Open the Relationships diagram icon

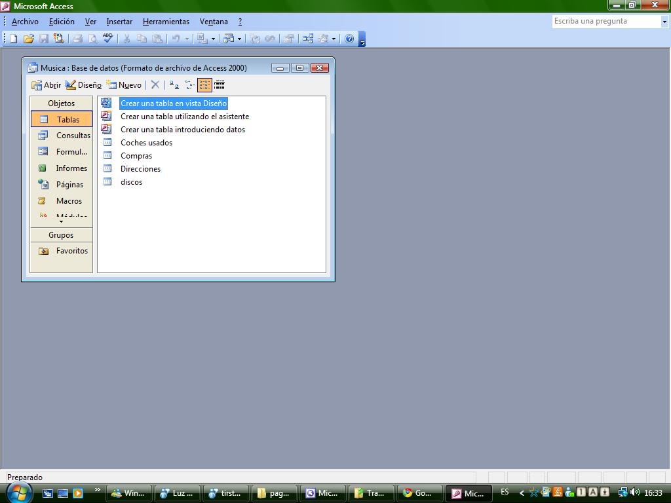pos(308,39)
